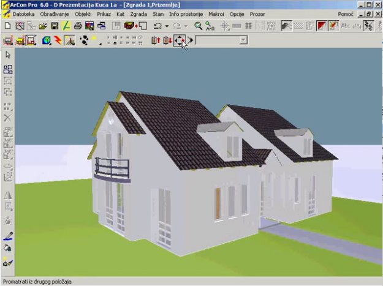
Task: Save project with floppy disk icon
Action: click(x=55, y=26)
